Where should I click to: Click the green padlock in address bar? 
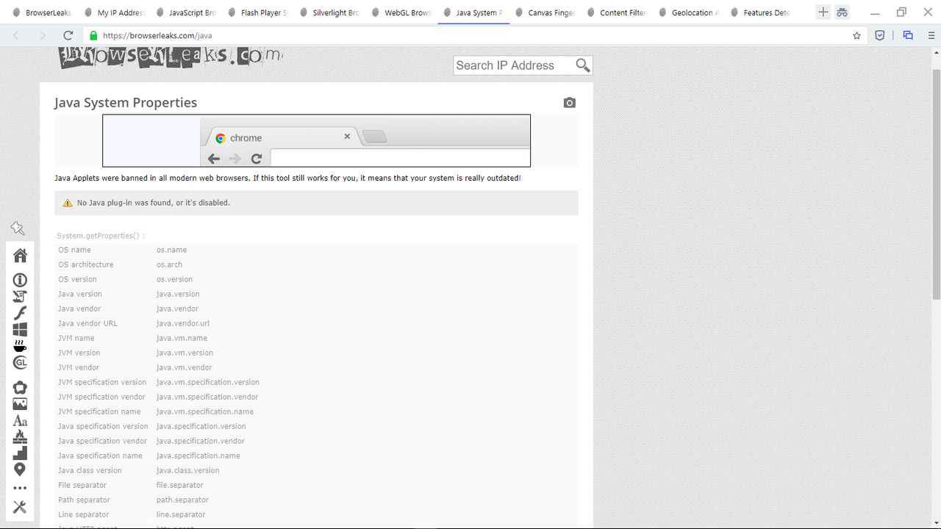(93, 35)
